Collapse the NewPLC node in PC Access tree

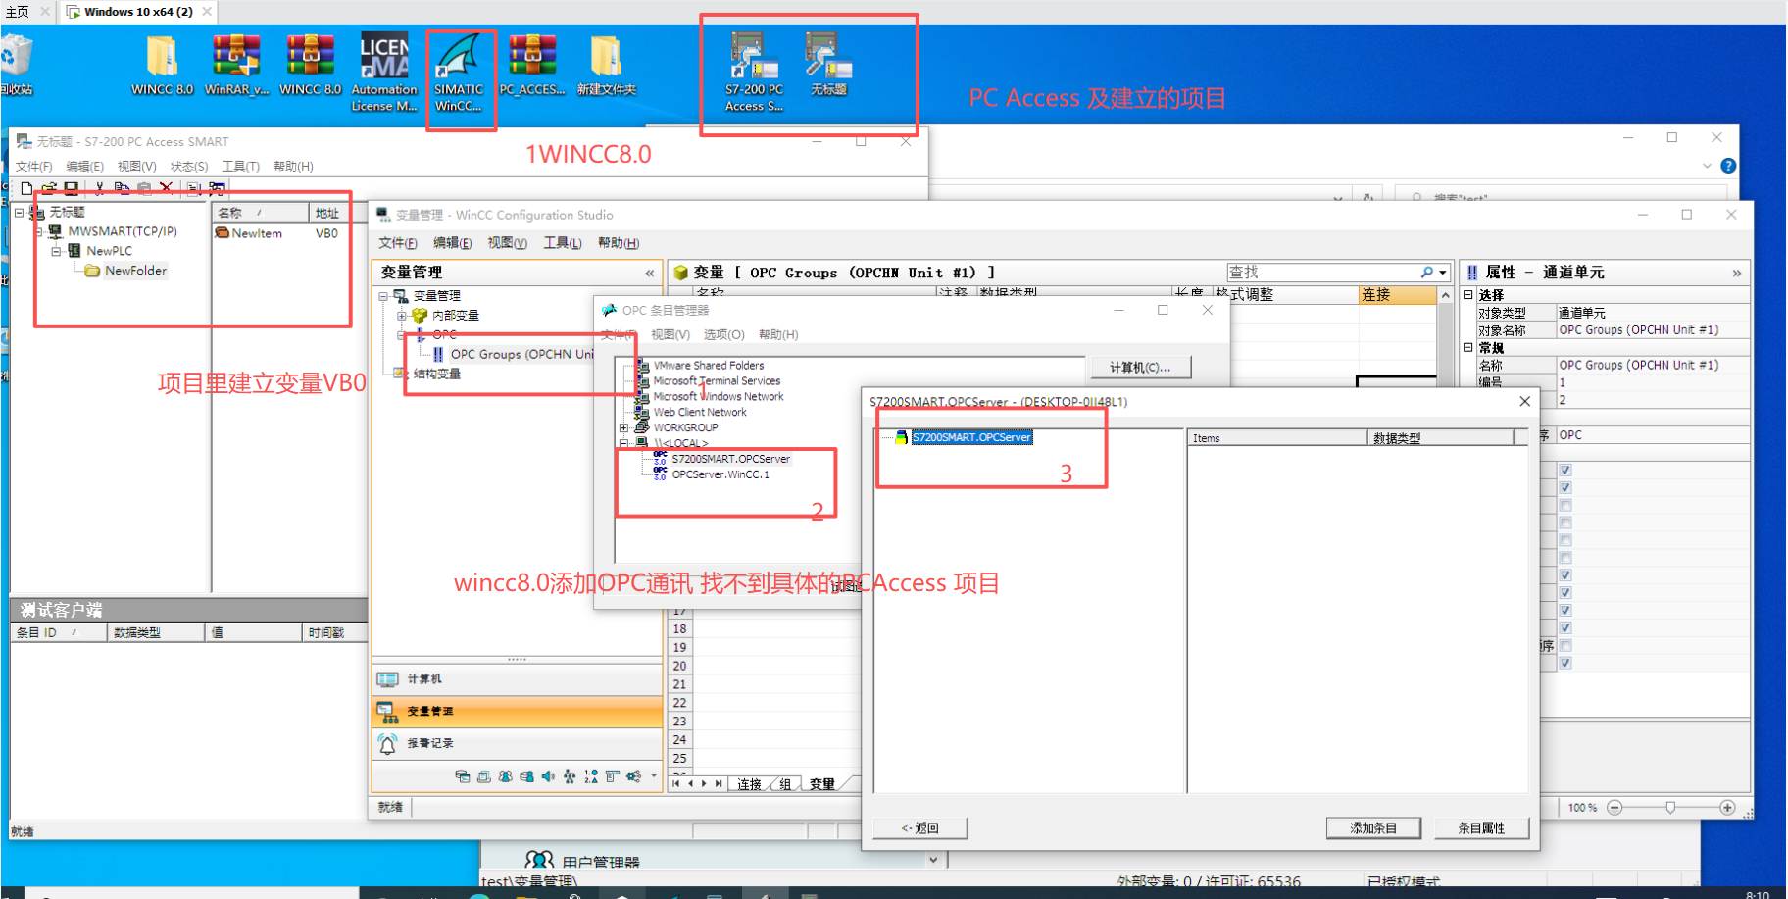(x=57, y=251)
